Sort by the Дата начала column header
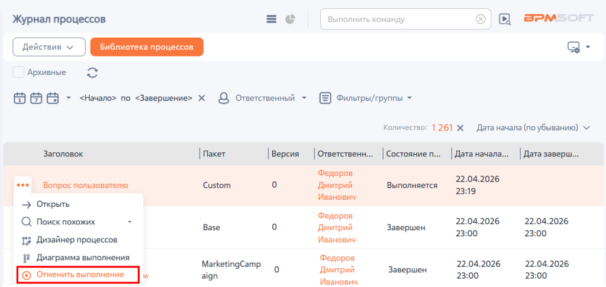 coord(482,154)
